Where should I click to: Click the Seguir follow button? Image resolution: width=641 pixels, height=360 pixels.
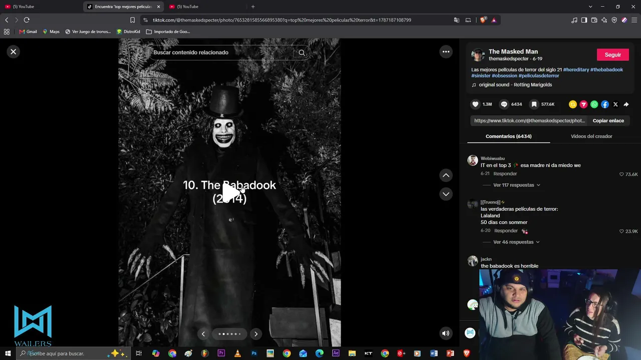point(613,55)
